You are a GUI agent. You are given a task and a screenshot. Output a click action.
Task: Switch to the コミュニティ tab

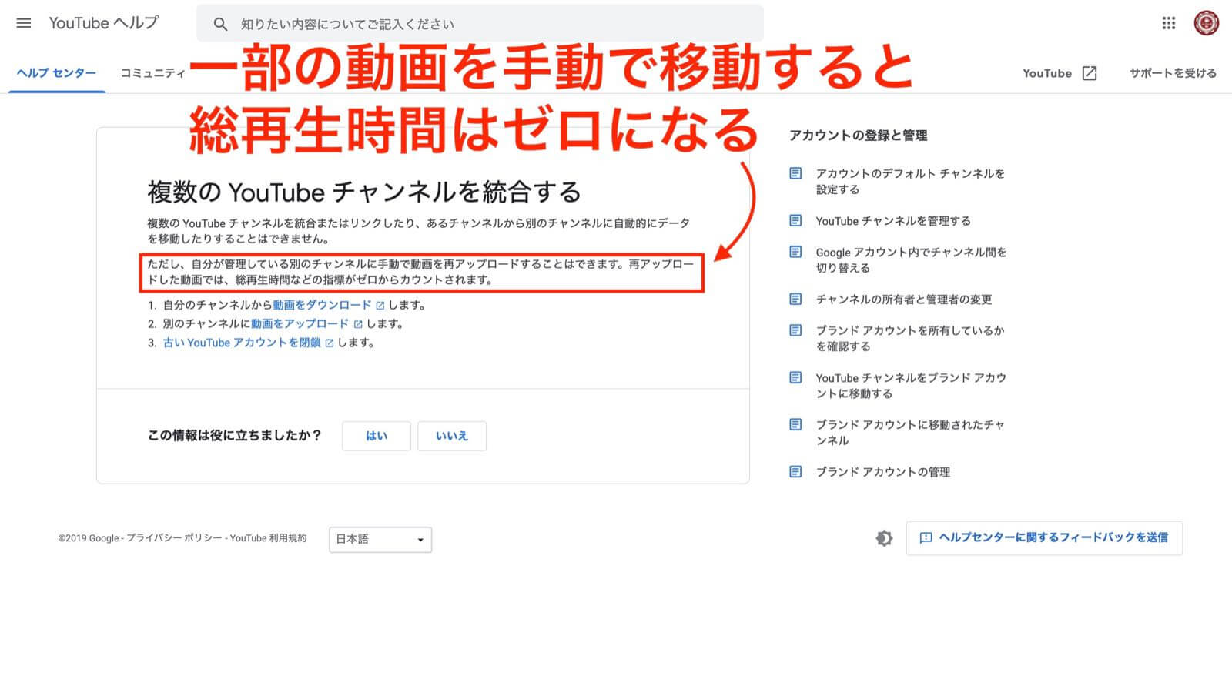click(153, 73)
